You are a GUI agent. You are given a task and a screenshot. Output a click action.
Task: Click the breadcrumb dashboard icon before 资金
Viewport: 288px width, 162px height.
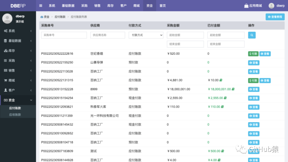coord(42,17)
